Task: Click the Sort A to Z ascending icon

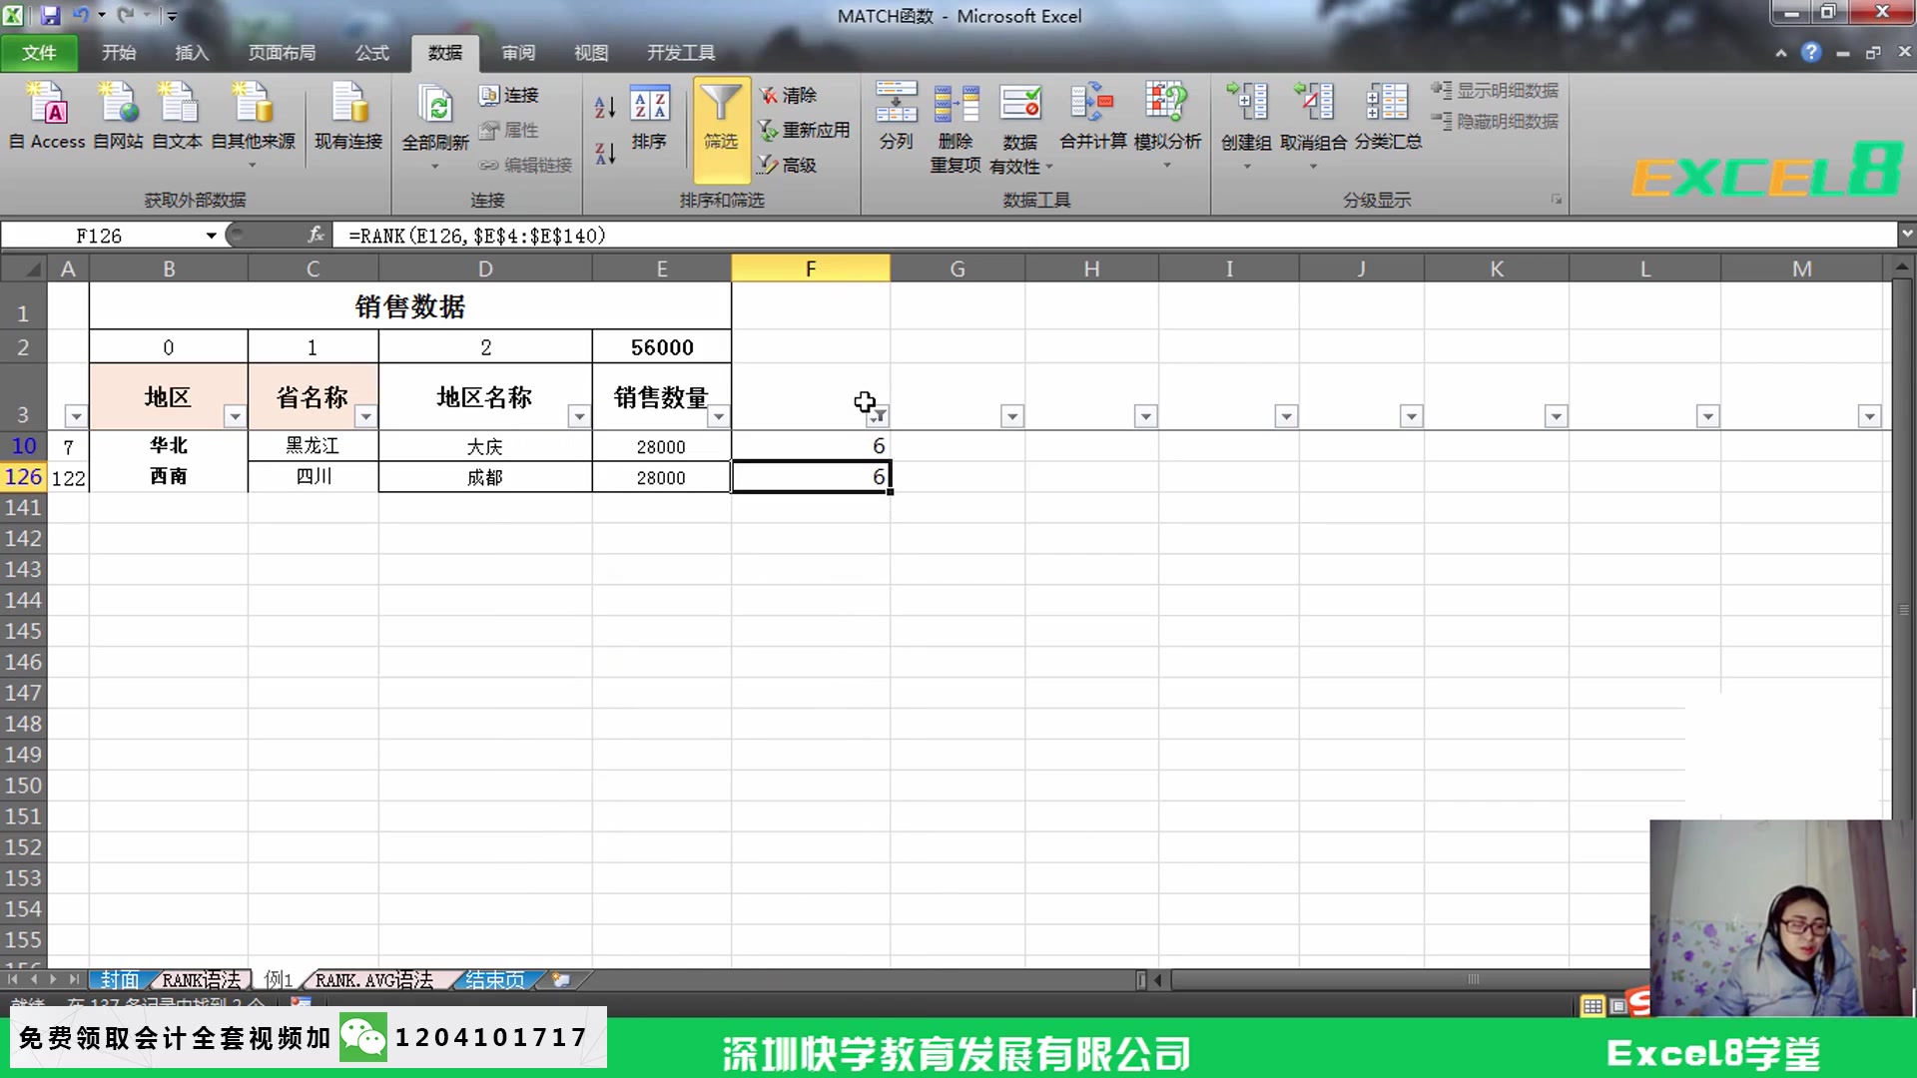Action: coord(605,107)
